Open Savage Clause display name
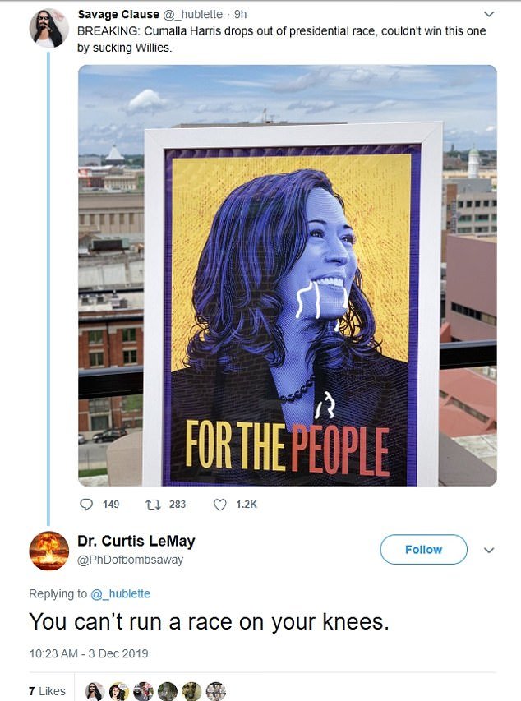This screenshot has height=701, width=521. (118, 14)
